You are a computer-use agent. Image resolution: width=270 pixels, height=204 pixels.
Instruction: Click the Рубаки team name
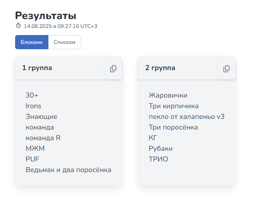click(161, 149)
